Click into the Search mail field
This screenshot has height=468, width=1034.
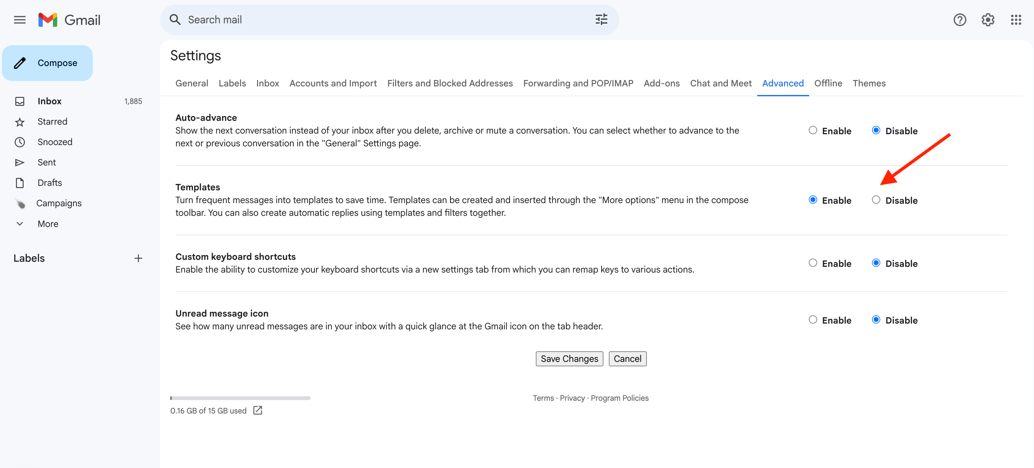(381, 20)
